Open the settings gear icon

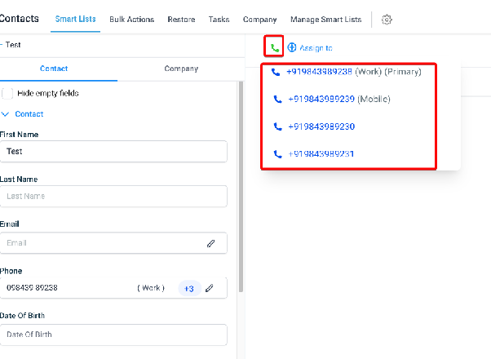[x=387, y=20]
